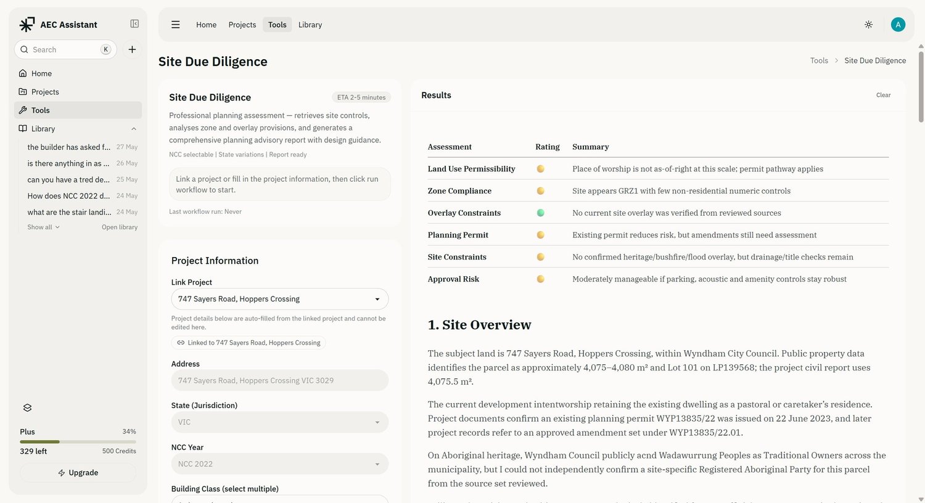
Task: Open the Link Project dropdown
Action: pos(279,299)
